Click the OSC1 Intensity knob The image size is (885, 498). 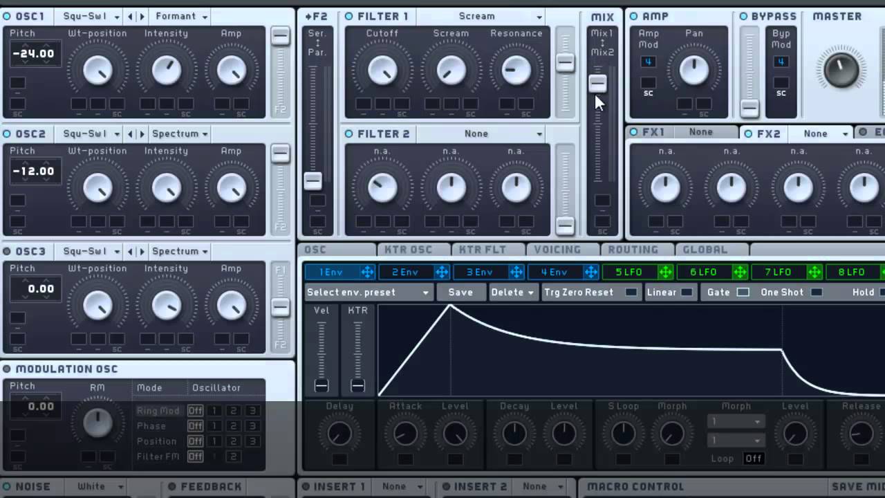pyautogui.click(x=166, y=70)
